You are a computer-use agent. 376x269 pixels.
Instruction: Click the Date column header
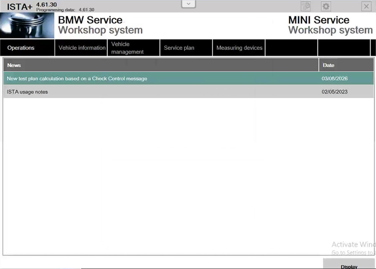[346, 65]
